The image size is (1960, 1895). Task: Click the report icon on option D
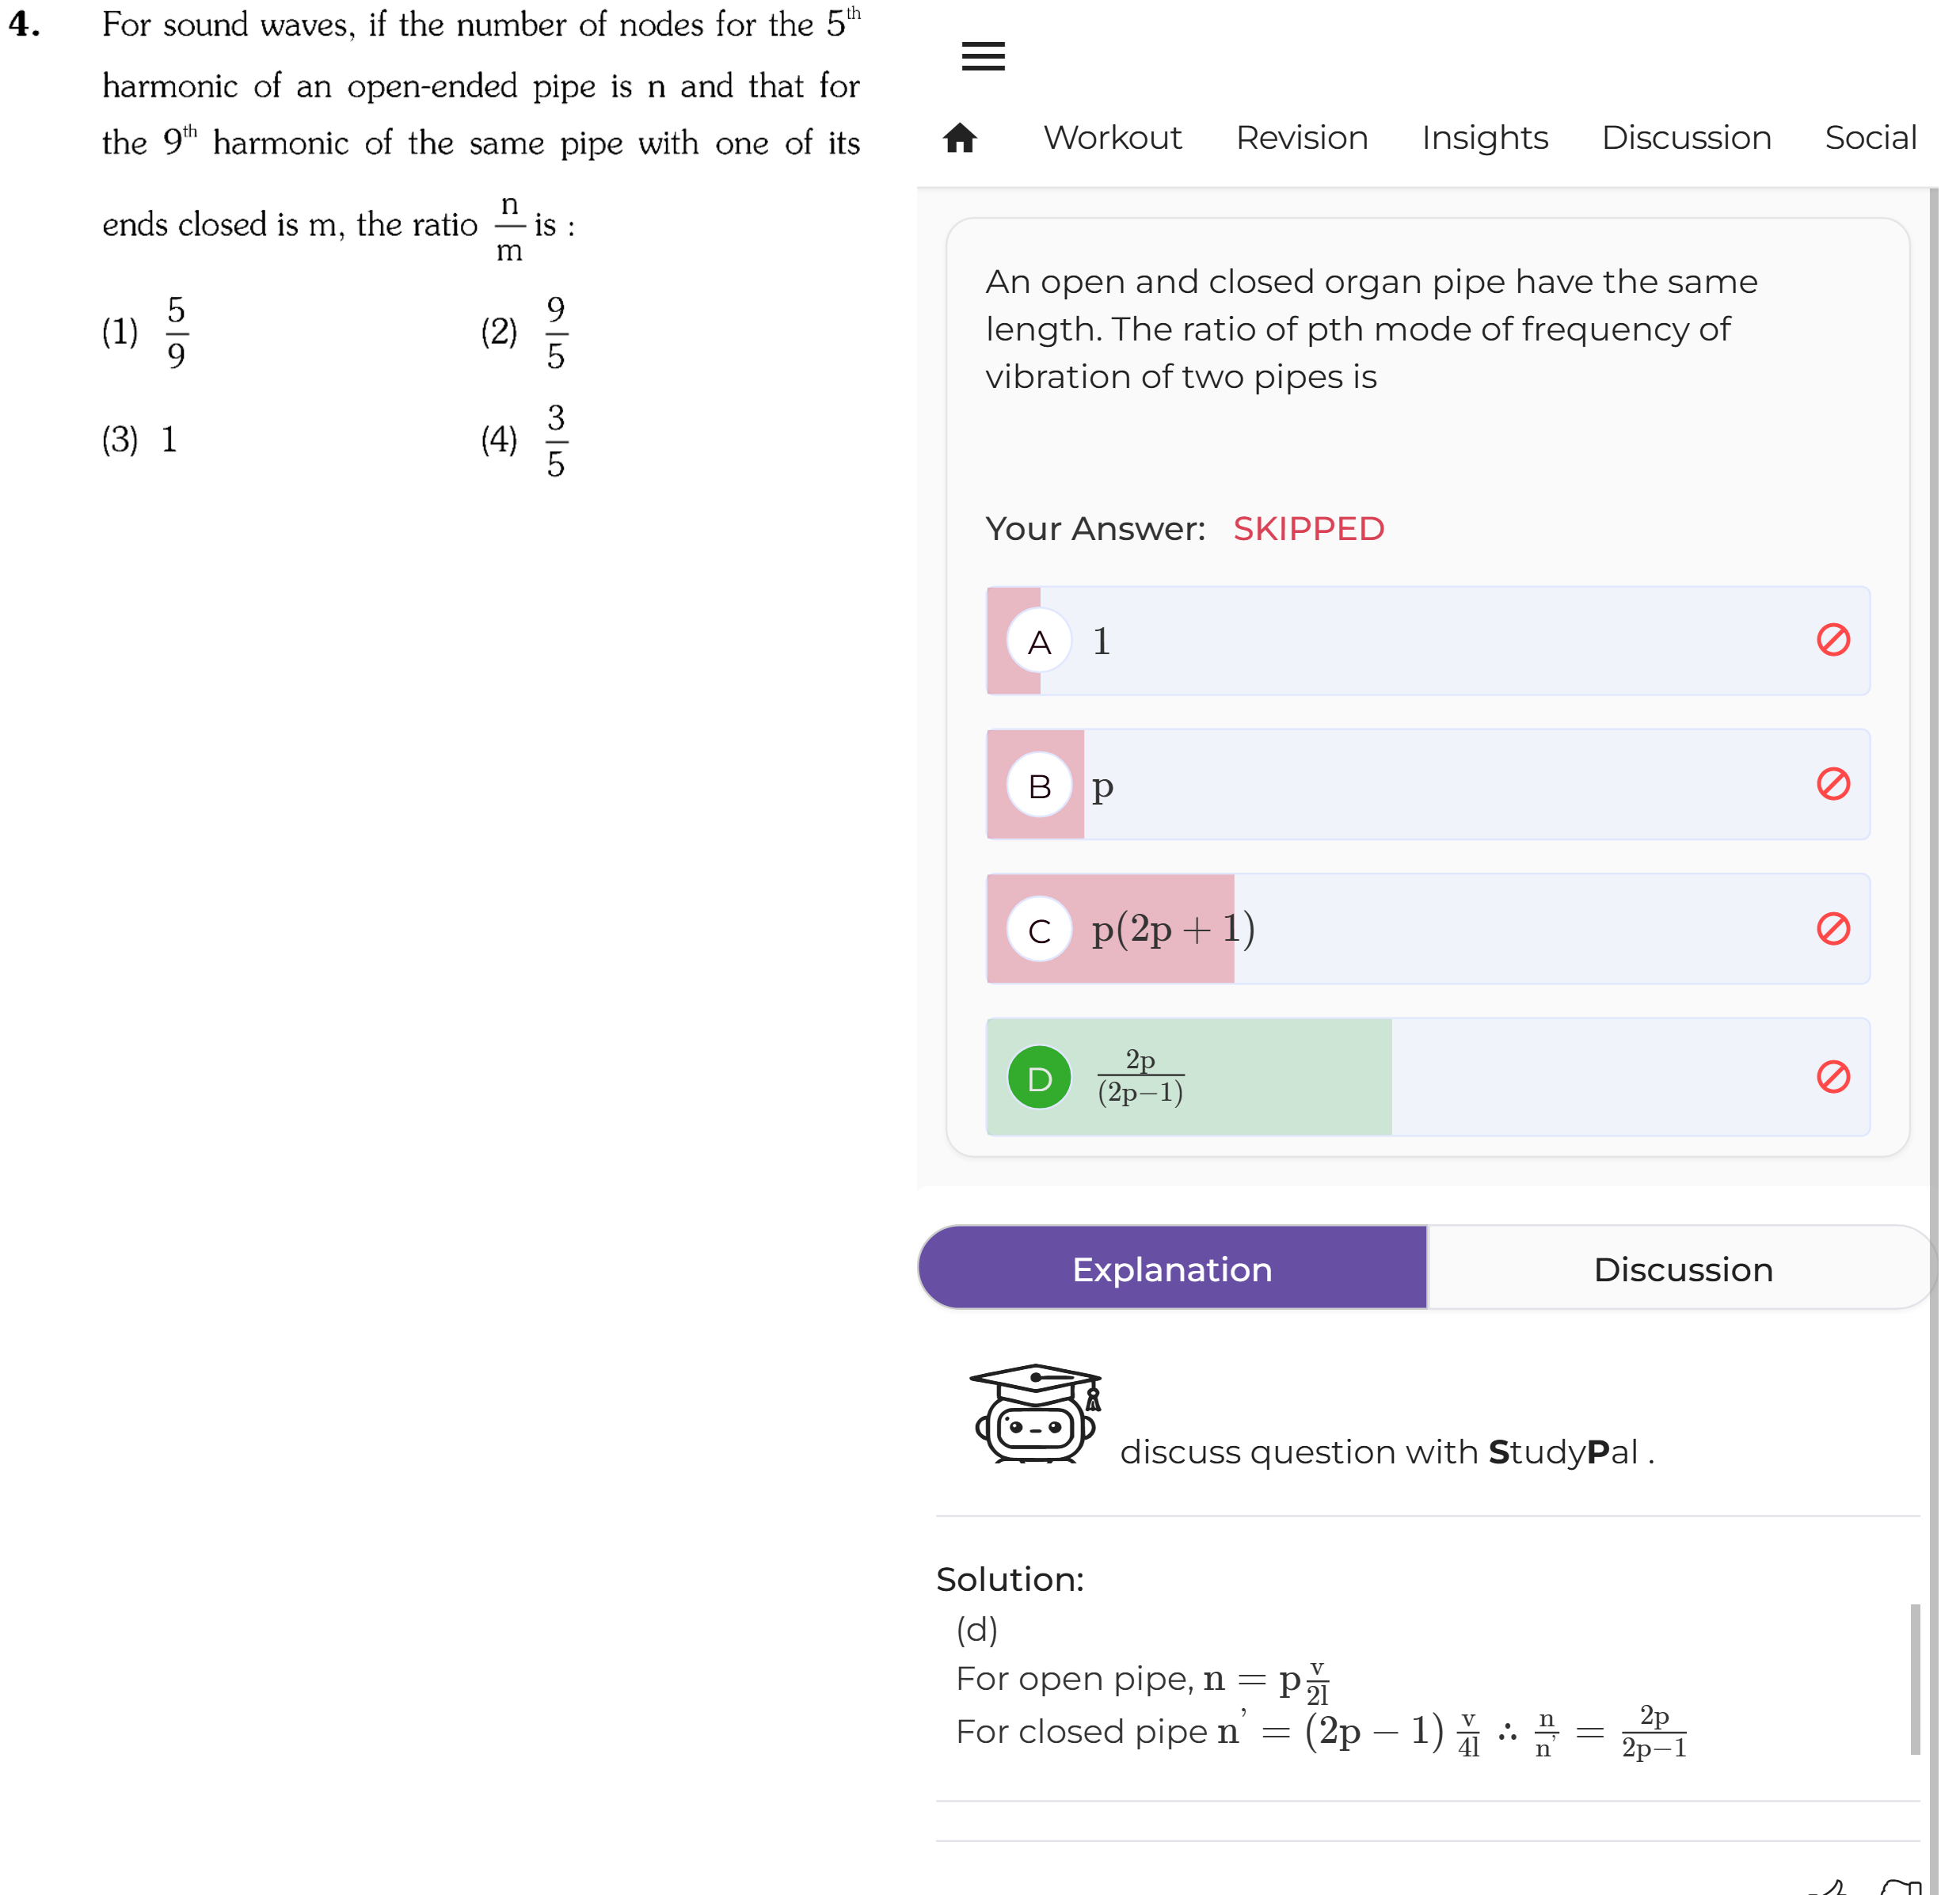[1832, 1077]
